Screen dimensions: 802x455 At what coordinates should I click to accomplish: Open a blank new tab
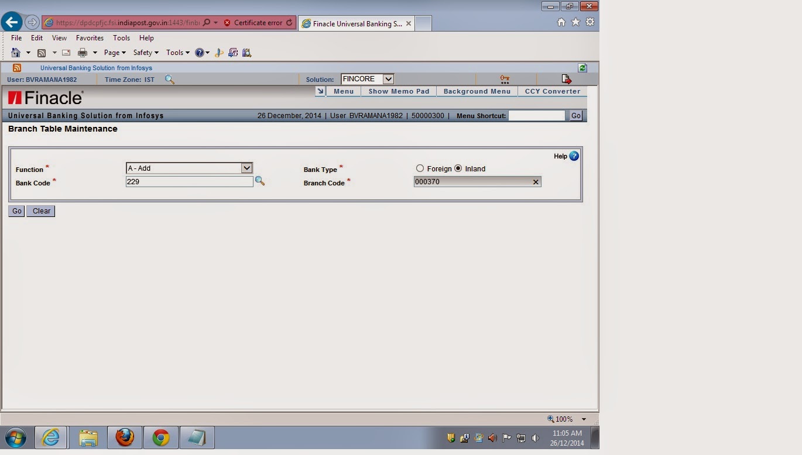coord(423,23)
